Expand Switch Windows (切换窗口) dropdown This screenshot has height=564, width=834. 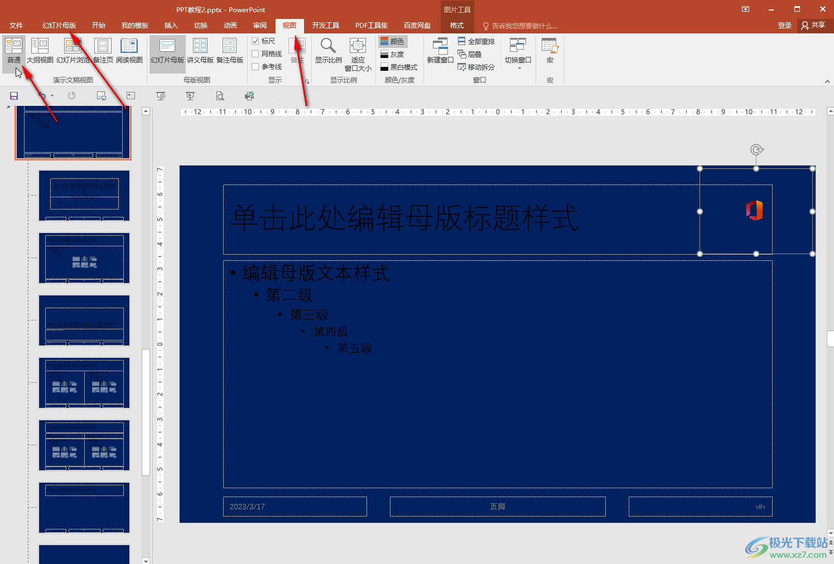518,54
